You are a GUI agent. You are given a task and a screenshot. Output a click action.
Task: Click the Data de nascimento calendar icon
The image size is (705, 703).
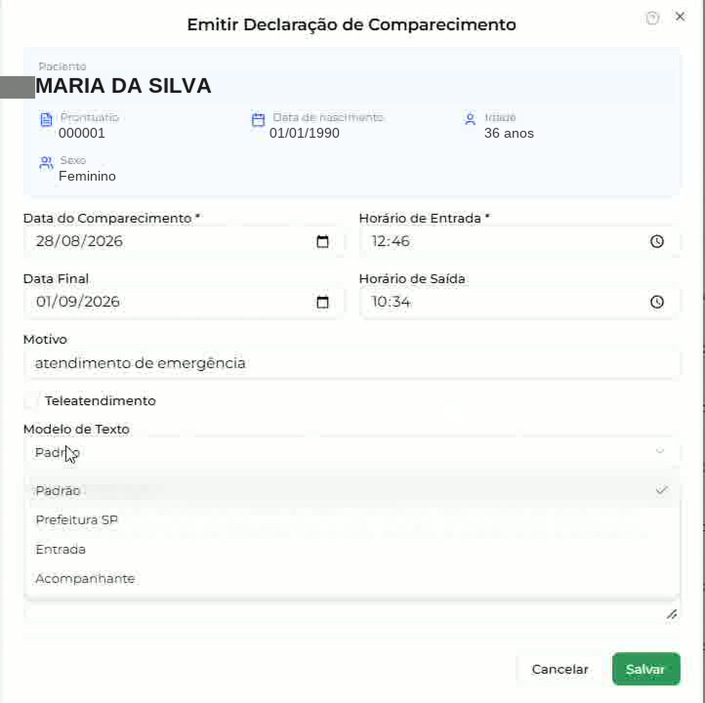point(258,120)
